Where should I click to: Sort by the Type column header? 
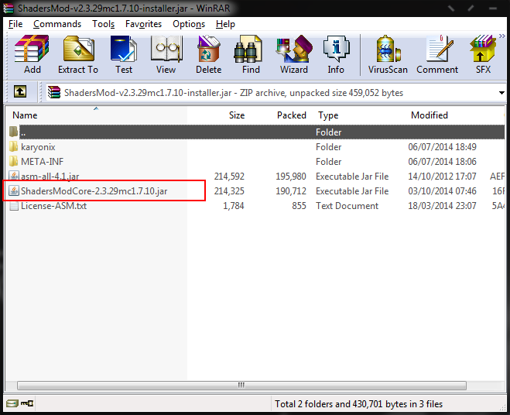click(328, 115)
